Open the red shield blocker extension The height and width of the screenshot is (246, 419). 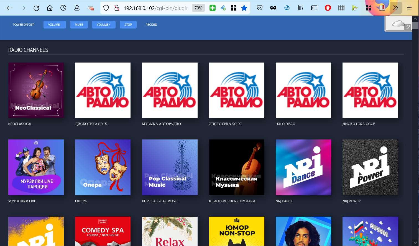tap(328, 8)
